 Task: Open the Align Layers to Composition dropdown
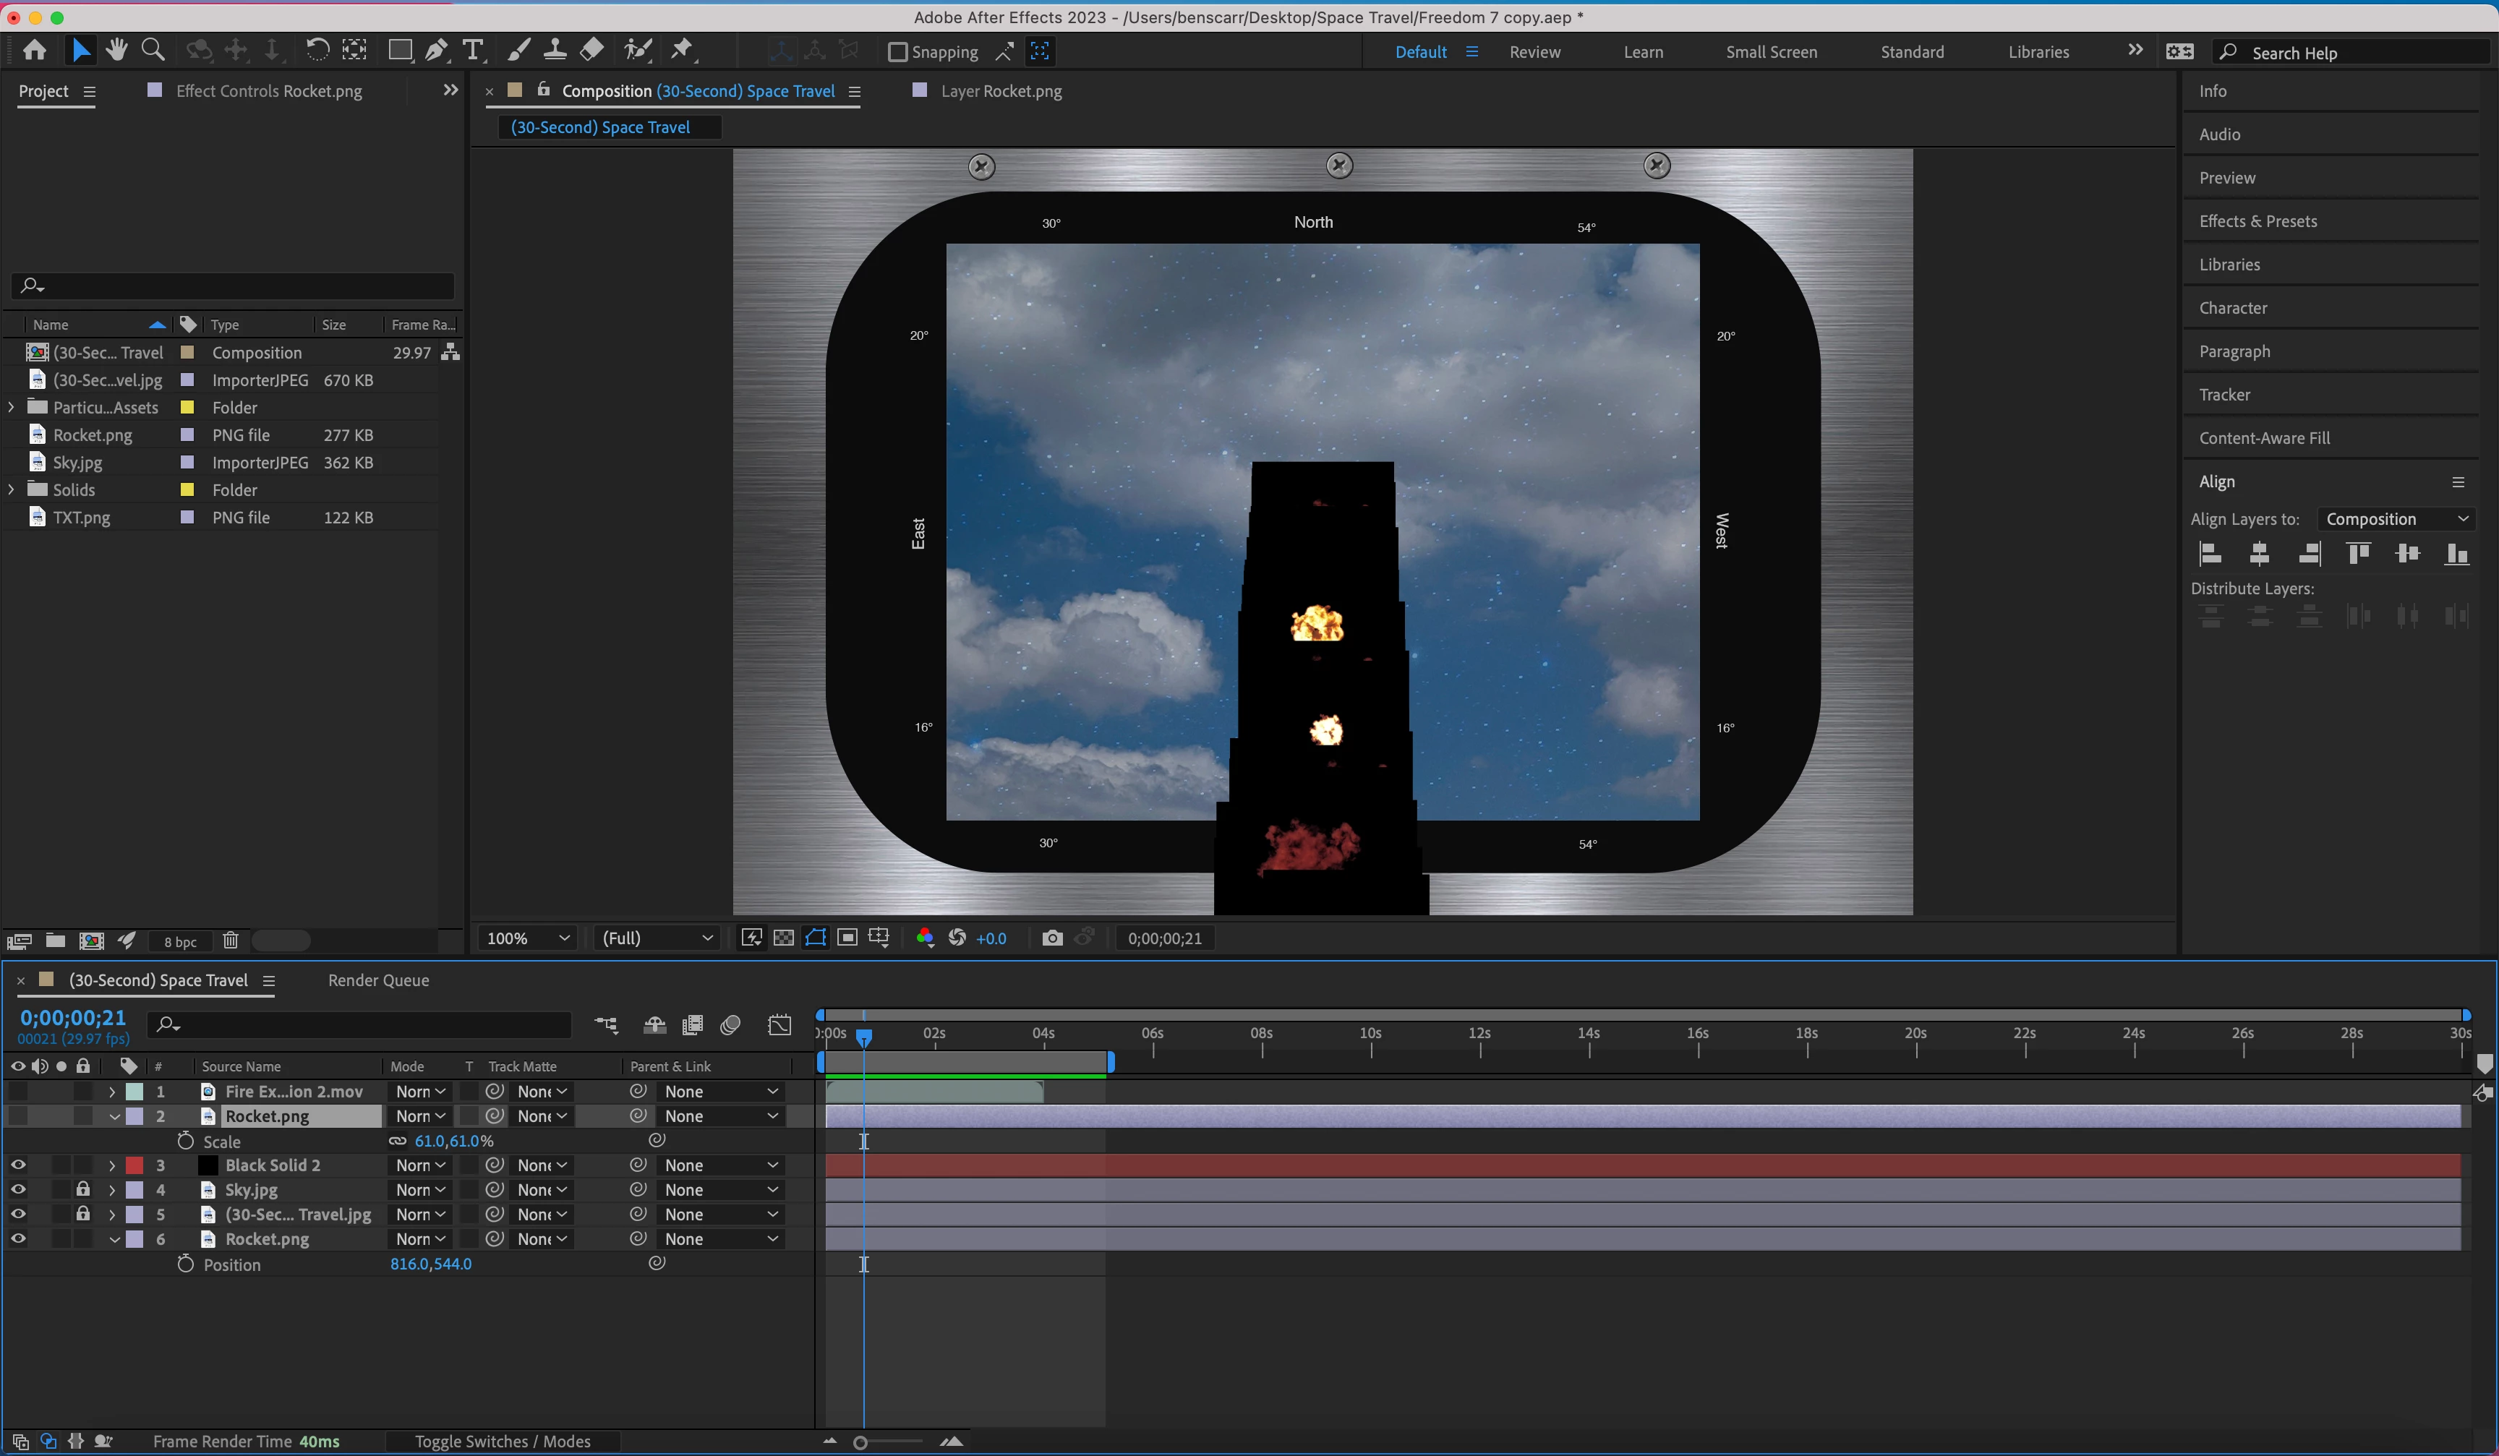(2395, 518)
